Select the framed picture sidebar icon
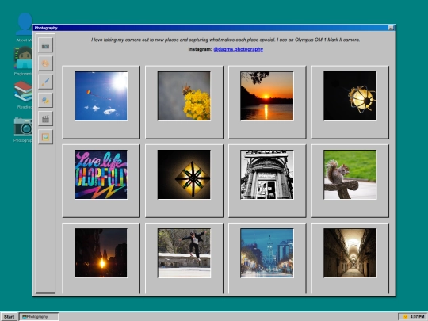The height and width of the screenshot is (321, 428). (x=45, y=137)
